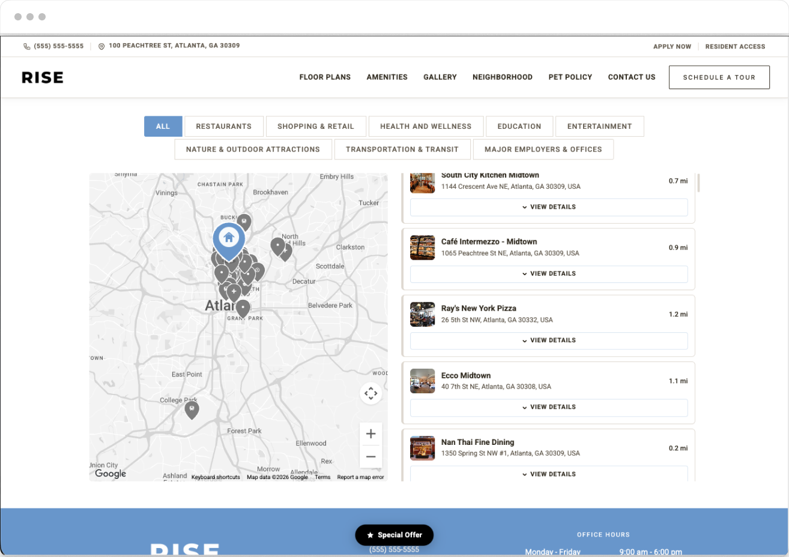The image size is (789, 557).
Task: Select the map pin near College Park
Action: (192, 410)
